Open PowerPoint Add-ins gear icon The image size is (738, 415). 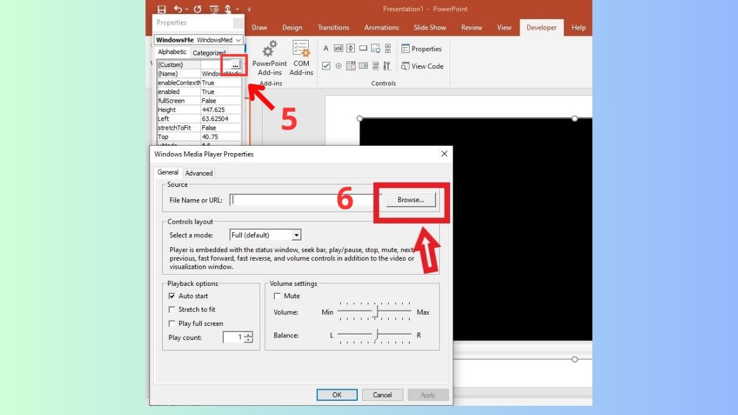click(x=269, y=49)
